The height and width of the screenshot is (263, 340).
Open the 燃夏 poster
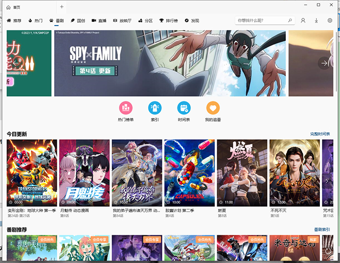[x=242, y=173]
